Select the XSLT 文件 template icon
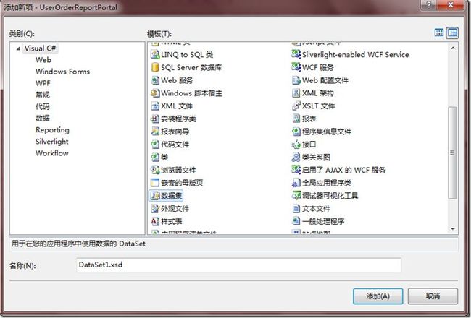This screenshot has width=471, height=318. 296,106
